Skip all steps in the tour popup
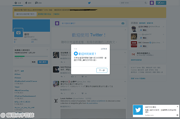Screen dimensions: 180x119 click(x=104, y=49)
